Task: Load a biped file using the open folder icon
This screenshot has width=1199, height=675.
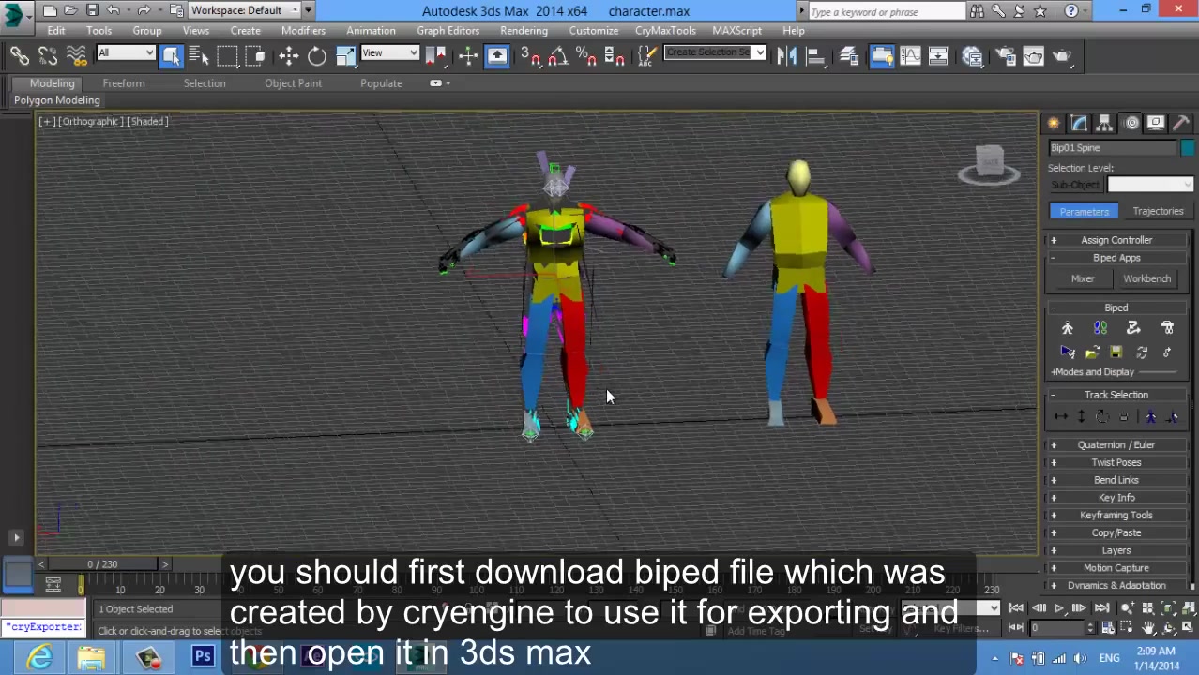Action: click(1092, 352)
